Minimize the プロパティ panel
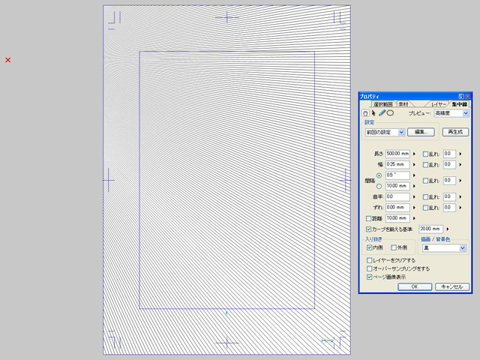This screenshot has height=360, width=480. [x=461, y=96]
